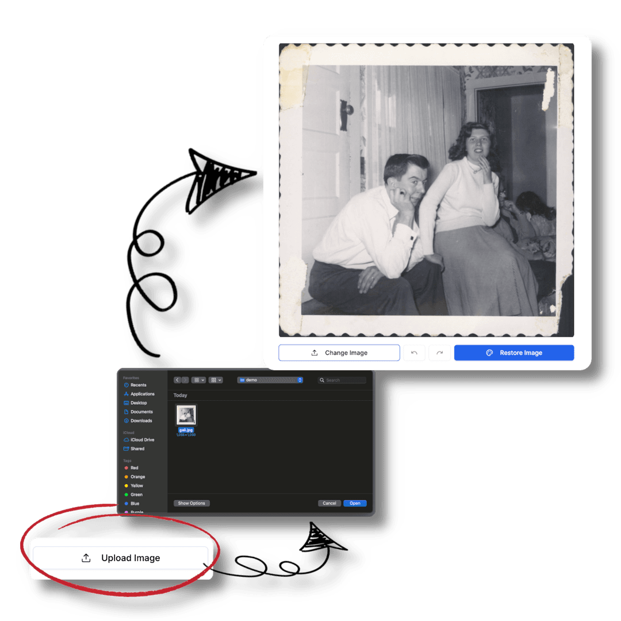Click the back arrow in the file dialog toolbar

tap(177, 380)
